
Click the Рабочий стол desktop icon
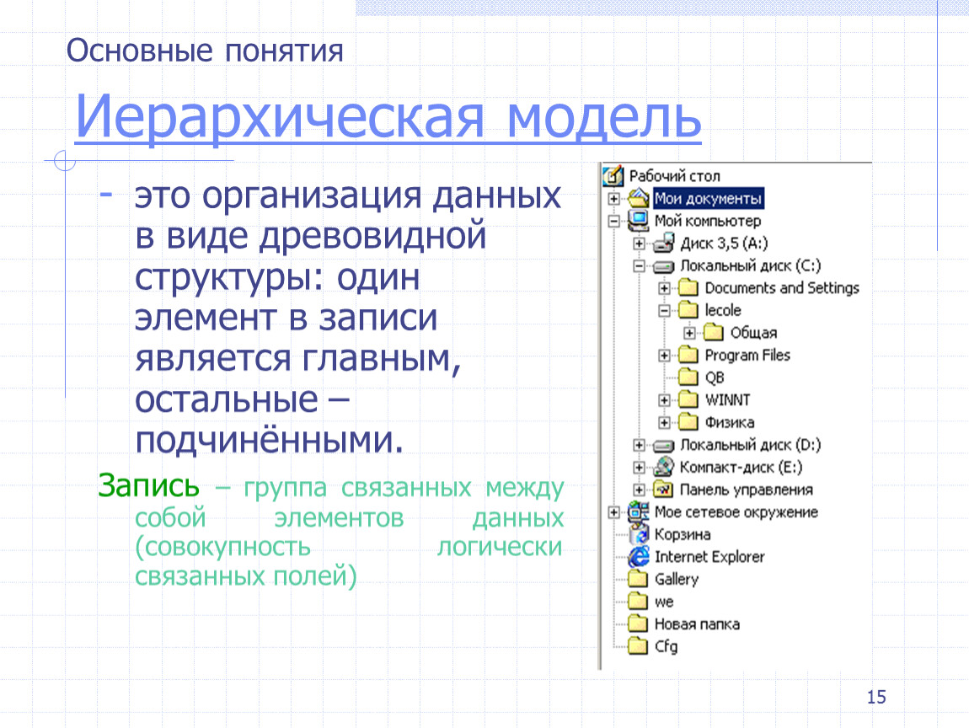tap(613, 176)
